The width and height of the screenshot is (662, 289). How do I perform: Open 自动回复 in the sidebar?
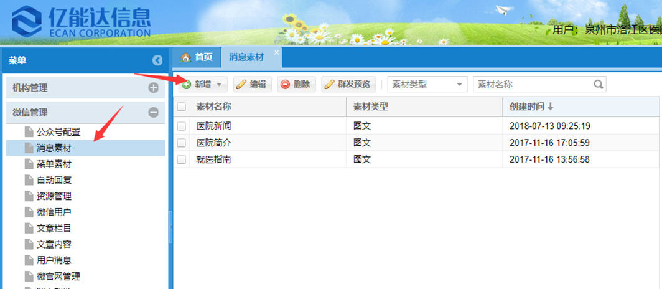[54, 180]
